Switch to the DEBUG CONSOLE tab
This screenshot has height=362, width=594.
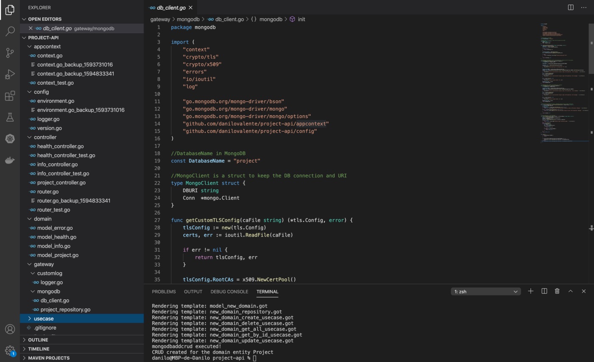tap(229, 292)
